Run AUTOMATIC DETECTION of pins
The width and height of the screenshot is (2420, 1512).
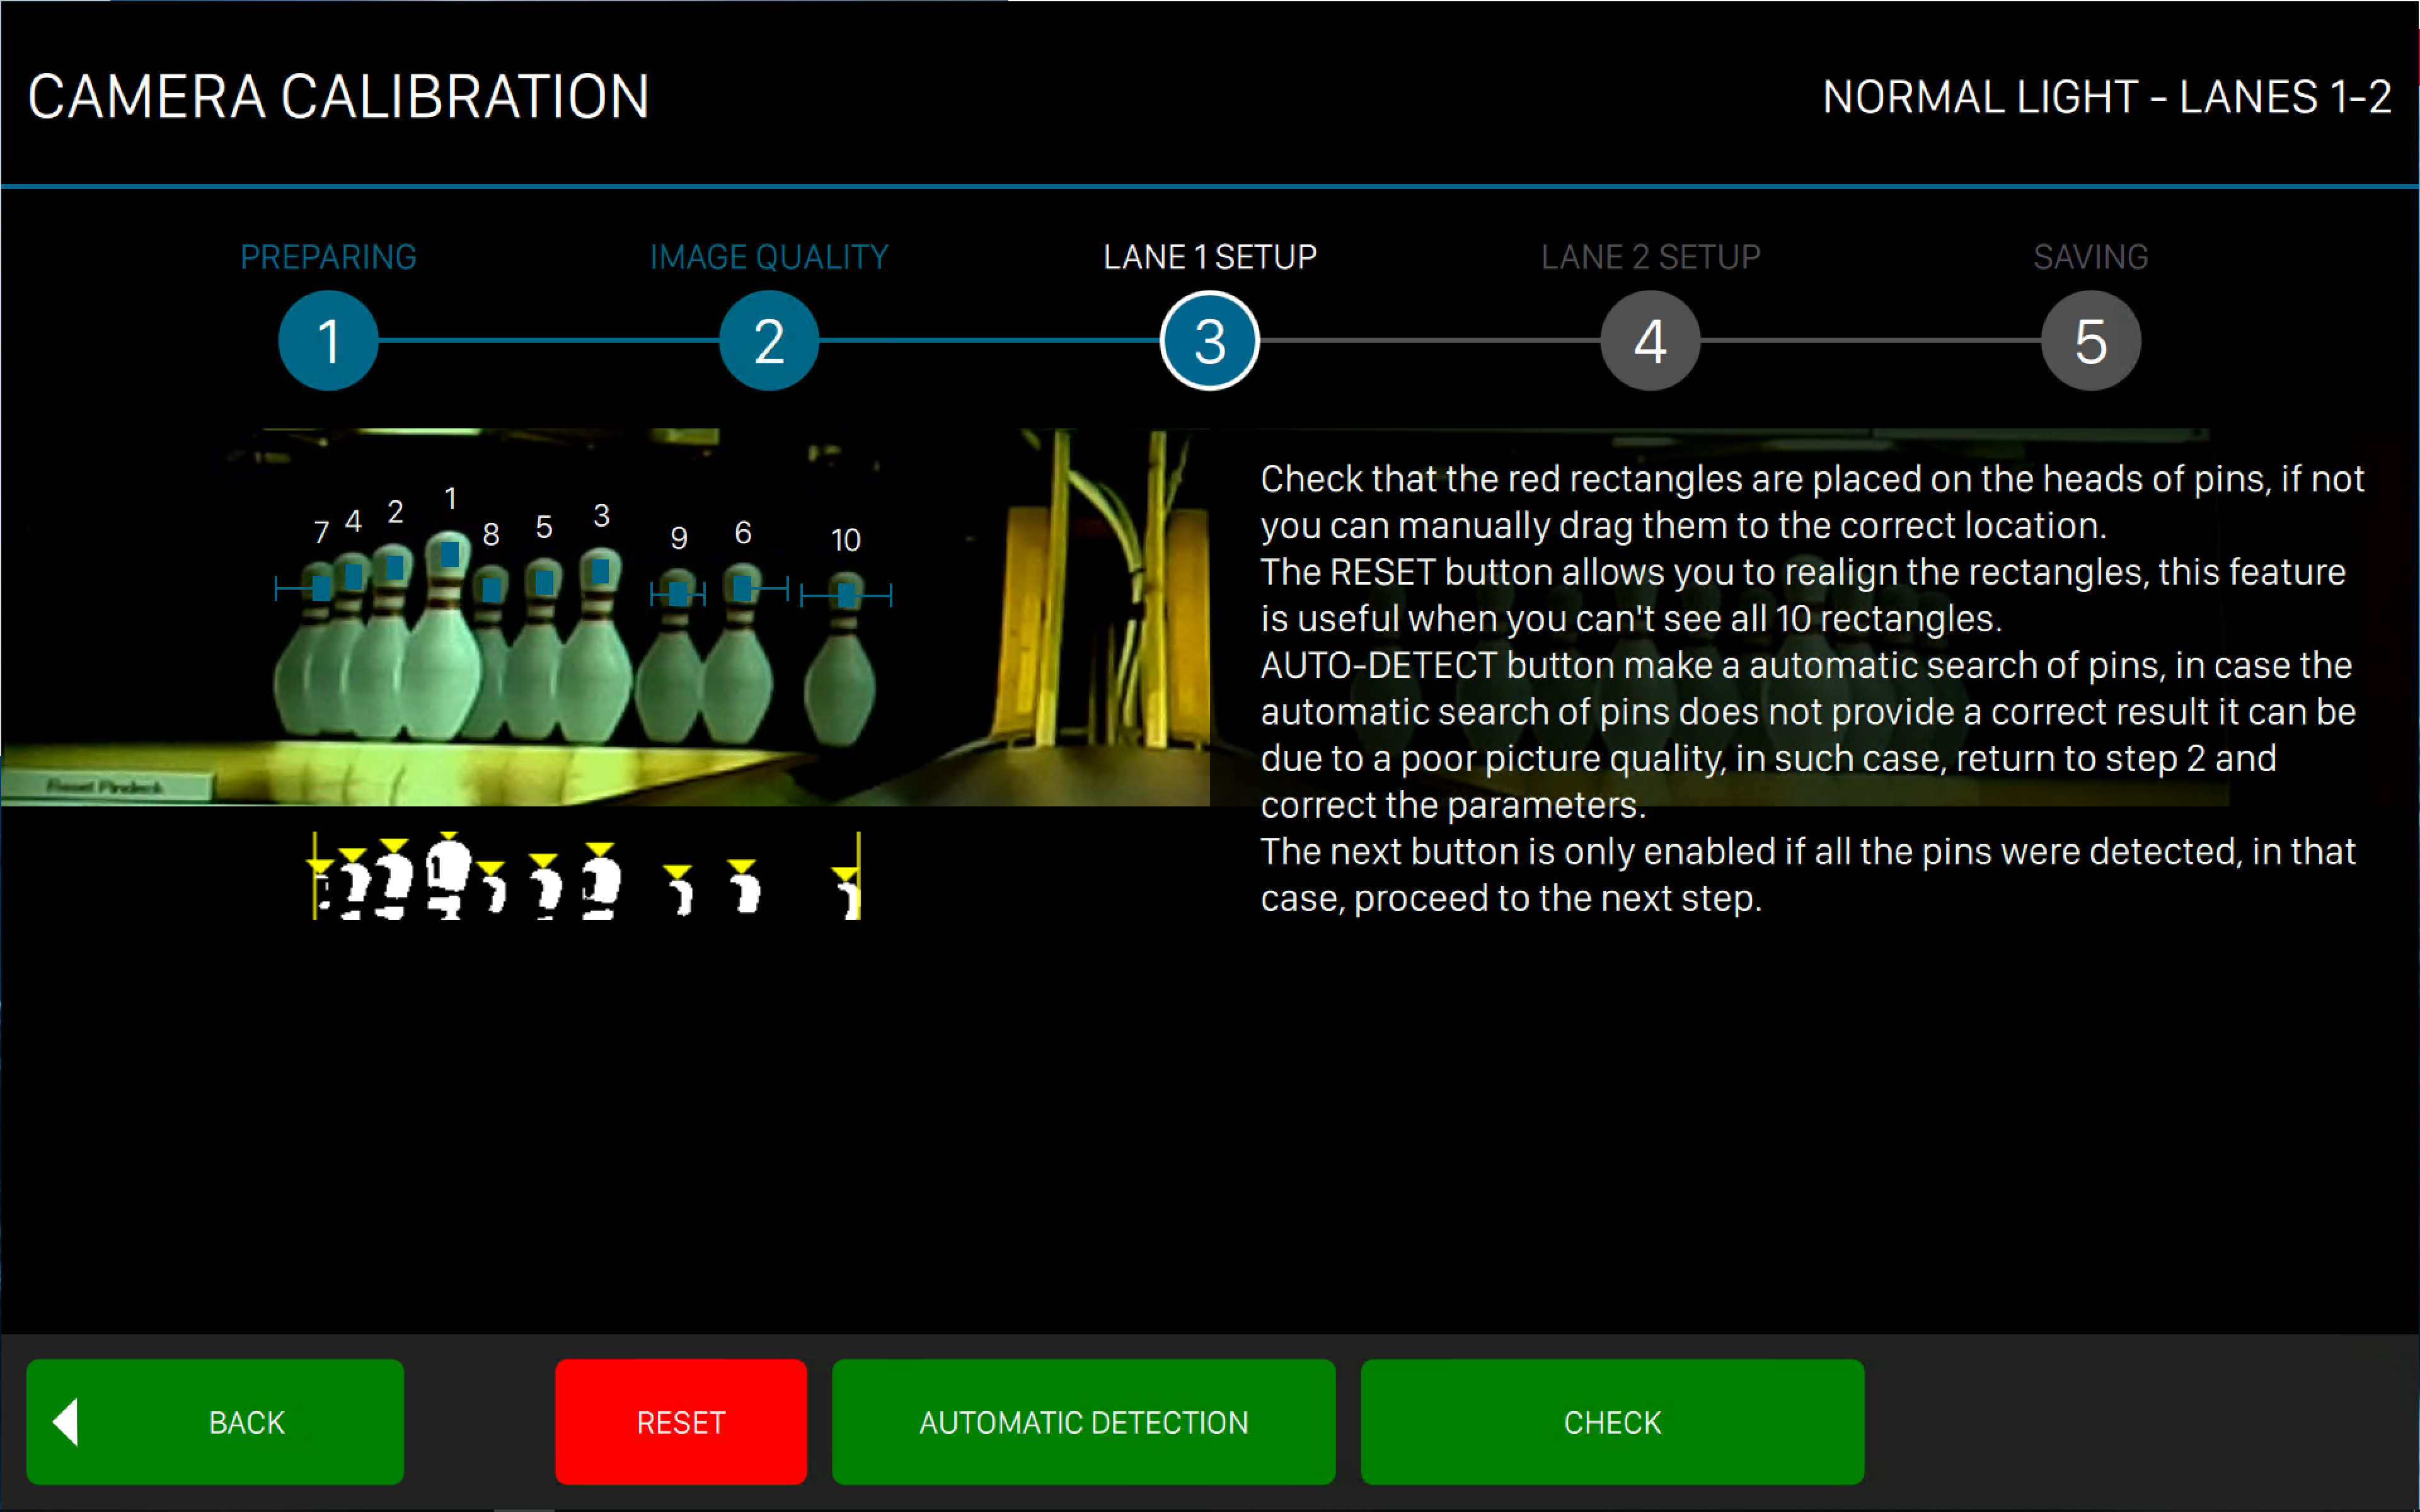pos(1083,1422)
